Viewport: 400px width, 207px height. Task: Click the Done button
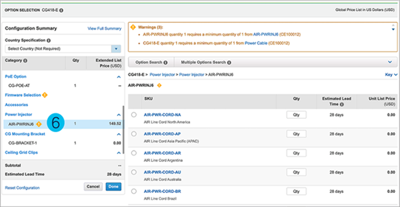pyautogui.click(x=114, y=187)
